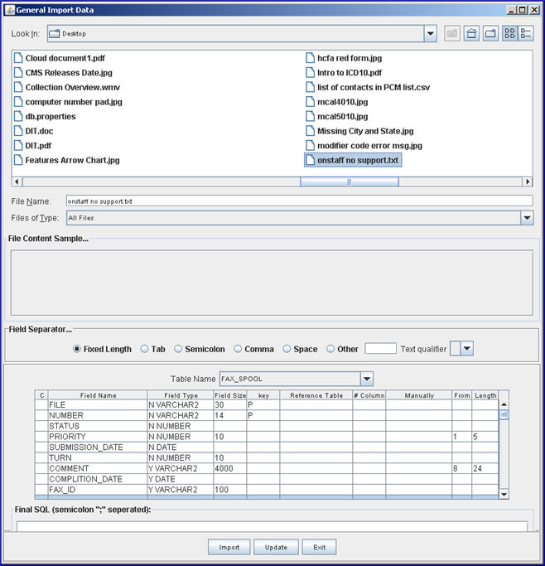Click field table scroll down arrow
Viewport: 545px width, 566px height.
pos(504,494)
